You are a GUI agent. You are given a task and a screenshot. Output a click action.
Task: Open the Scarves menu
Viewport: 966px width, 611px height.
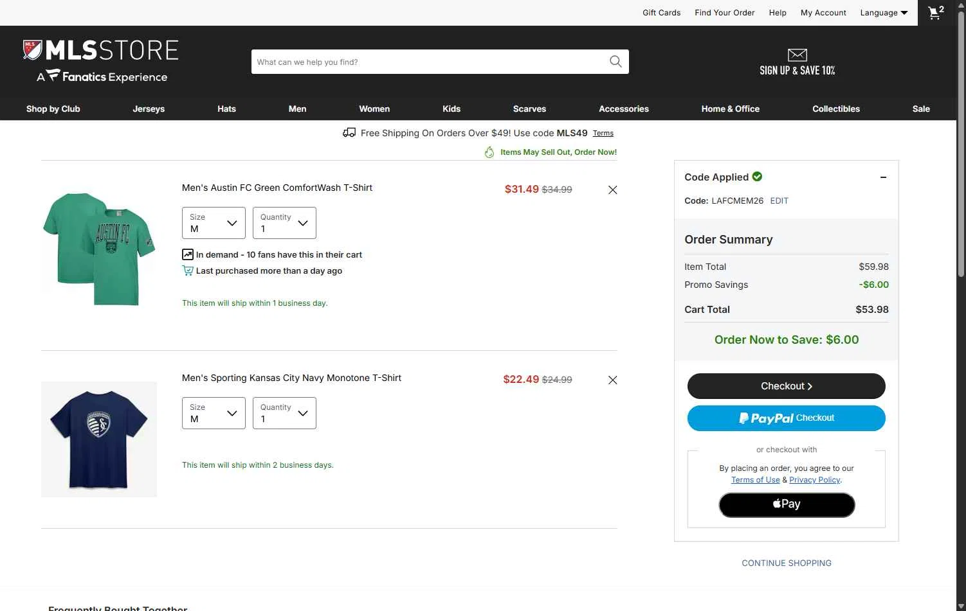[x=529, y=109]
